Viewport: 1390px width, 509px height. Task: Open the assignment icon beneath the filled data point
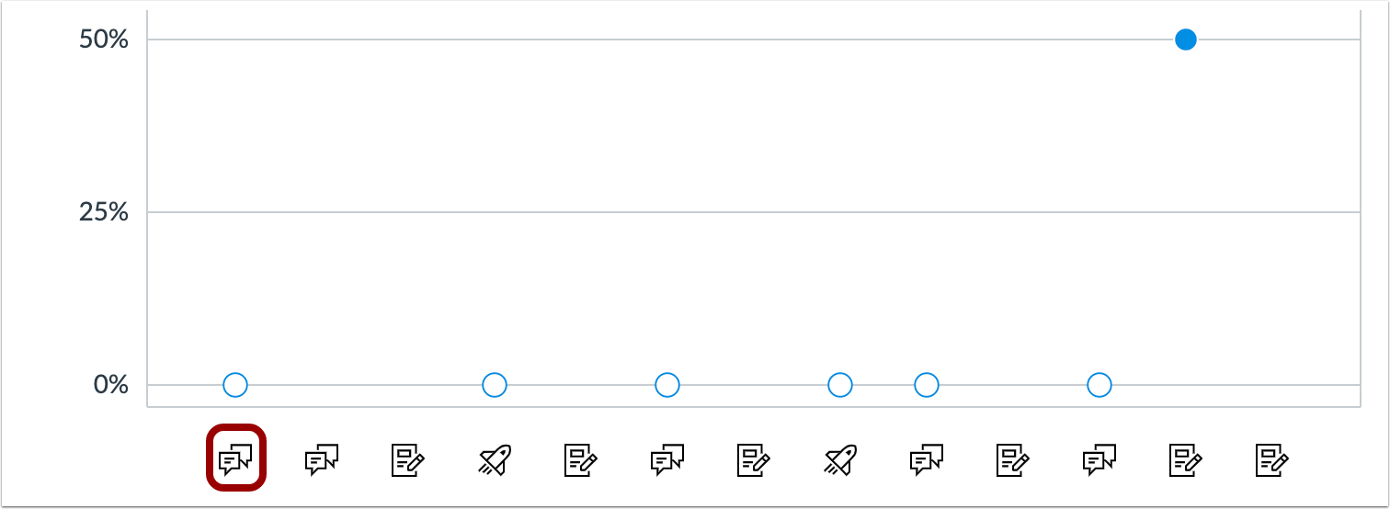(1186, 458)
